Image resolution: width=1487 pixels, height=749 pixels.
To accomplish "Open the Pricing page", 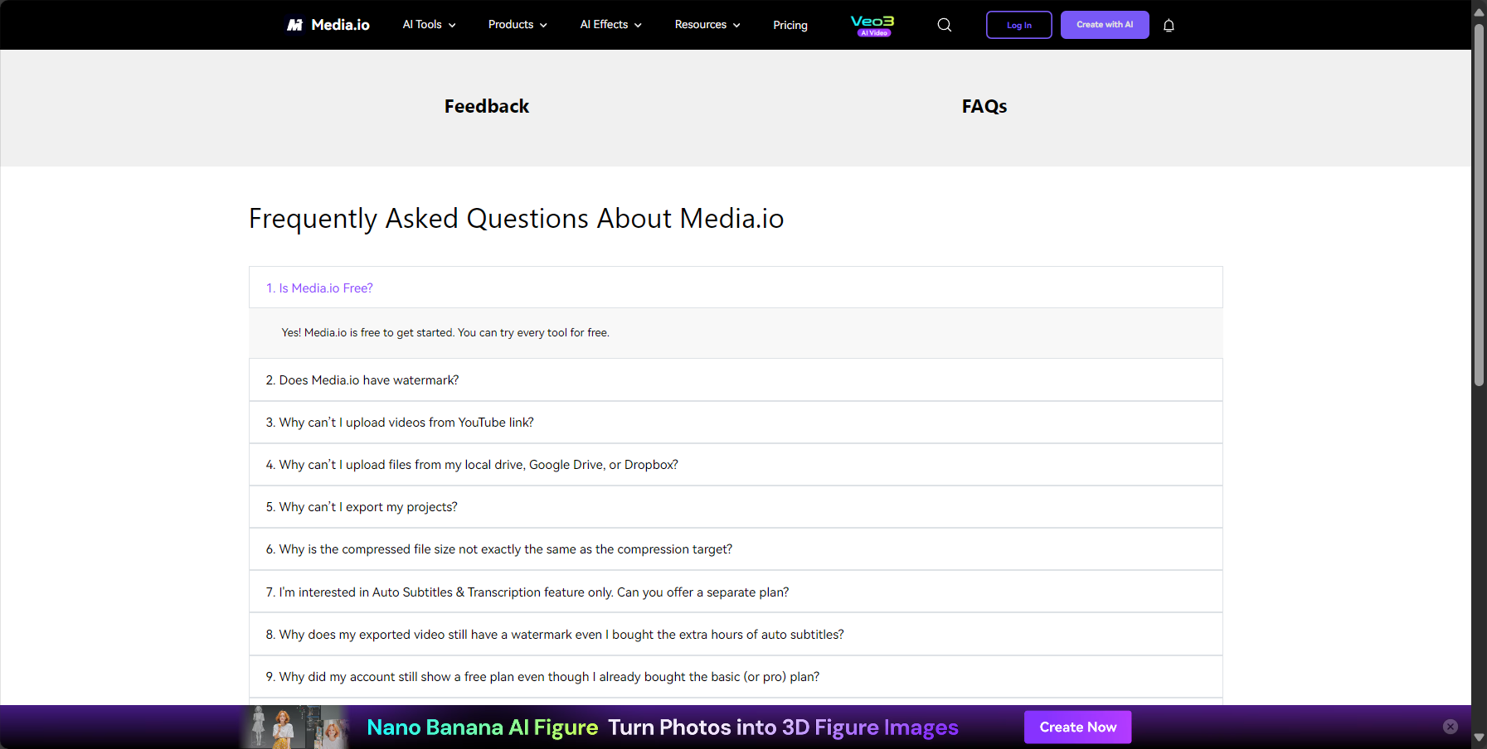I will pyautogui.click(x=790, y=25).
